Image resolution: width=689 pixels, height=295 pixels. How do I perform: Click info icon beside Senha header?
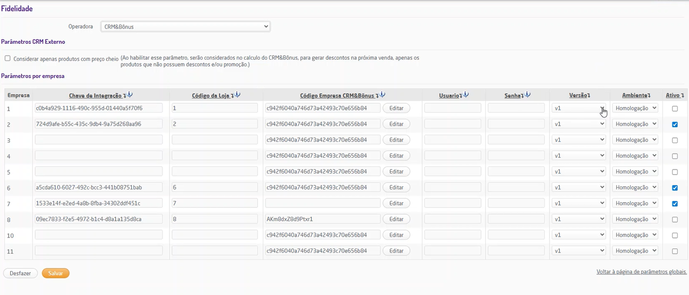pyautogui.click(x=528, y=95)
